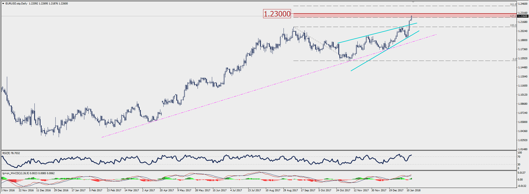Open the dropdown arrow beside EURUSD.stp,Daily
This screenshot has width=529, height=194.
click(3, 4)
